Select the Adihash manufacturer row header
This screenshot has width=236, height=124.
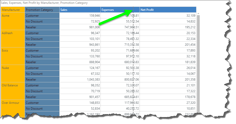[13, 33]
